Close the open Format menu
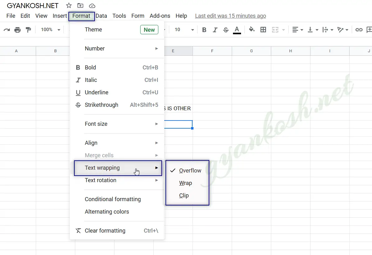This screenshot has width=372, height=255. point(81,16)
